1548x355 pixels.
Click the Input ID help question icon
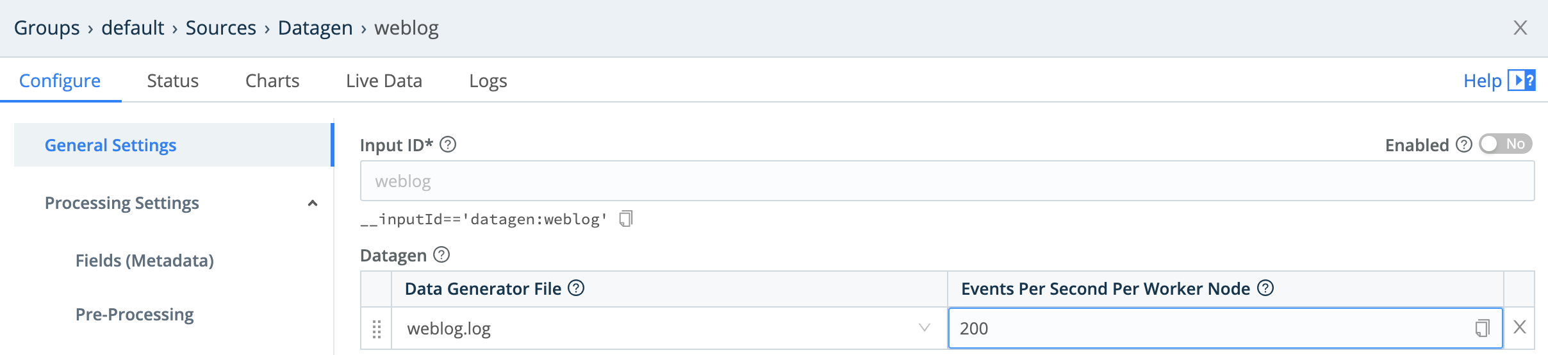pos(449,145)
